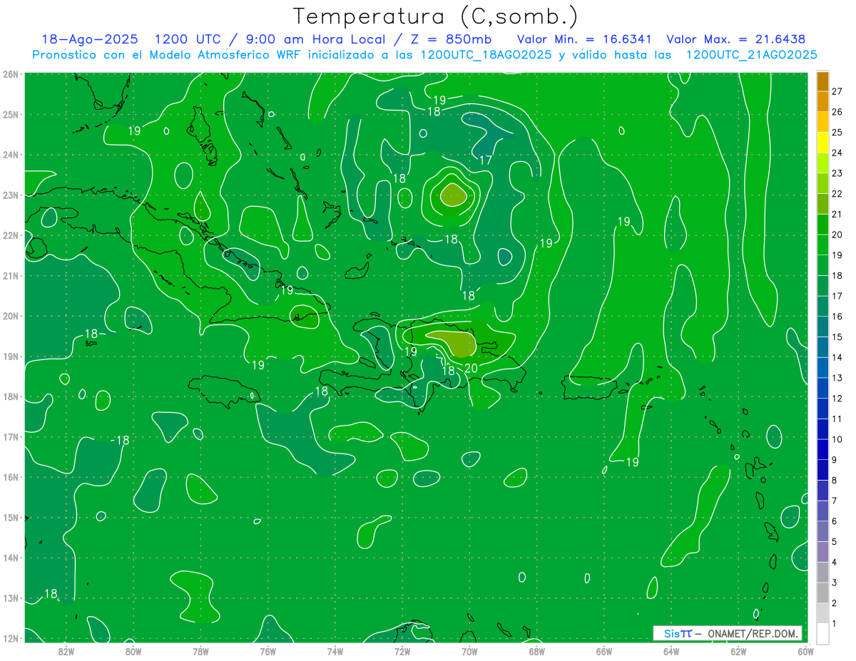Screen dimensions: 856x661
Task: Select the date text "18-Ago-2025"
Action: tap(90, 39)
